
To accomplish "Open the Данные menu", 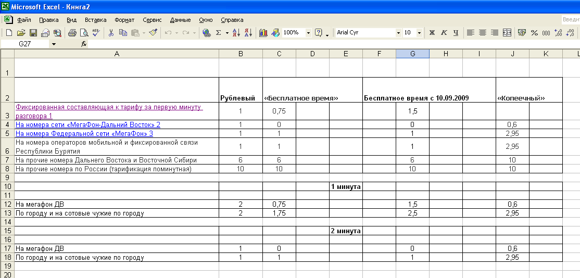I will point(180,20).
